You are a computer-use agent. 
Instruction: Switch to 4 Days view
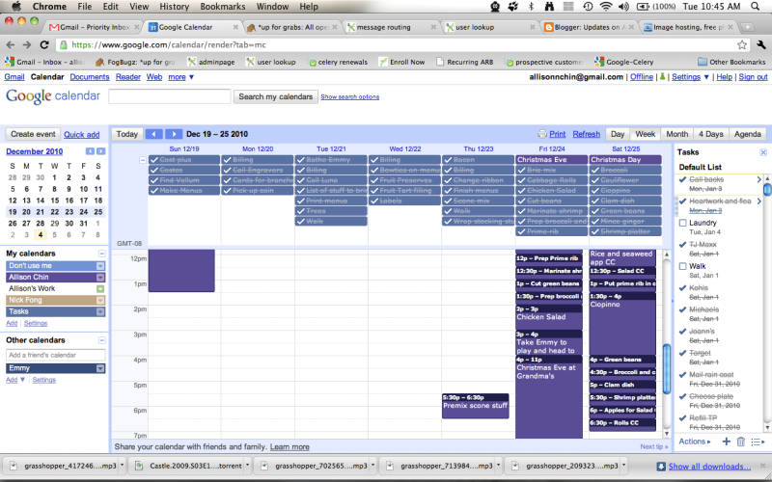pyautogui.click(x=711, y=134)
